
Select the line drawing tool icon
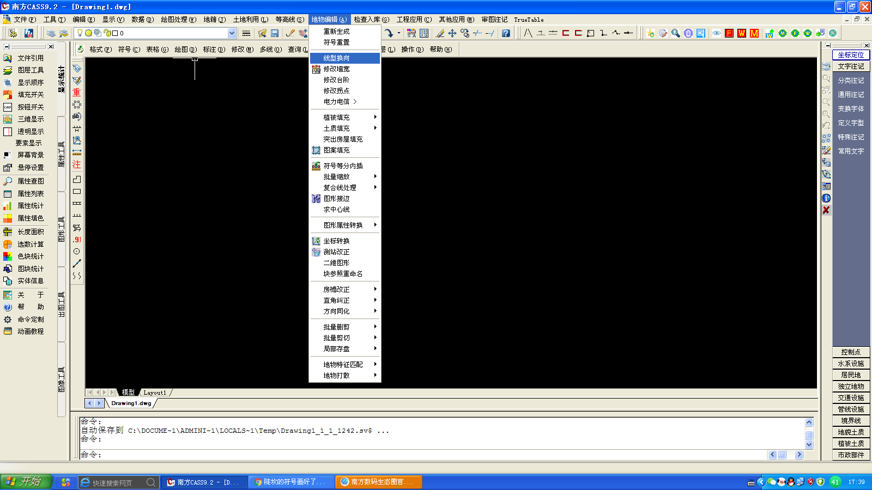(x=77, y=264)
